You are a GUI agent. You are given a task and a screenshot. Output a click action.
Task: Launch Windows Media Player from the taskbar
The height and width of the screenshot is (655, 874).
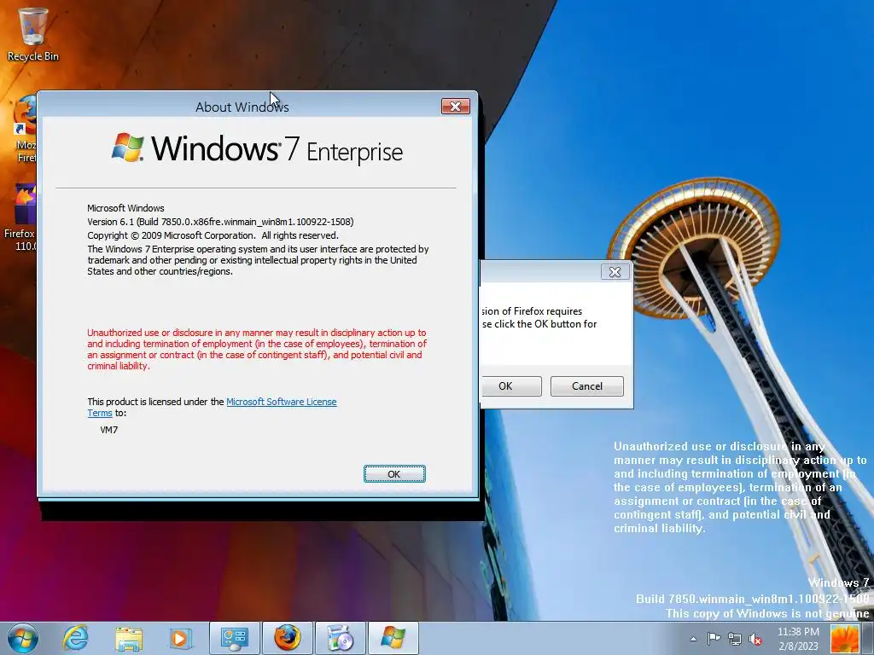(x=179, y=638)
